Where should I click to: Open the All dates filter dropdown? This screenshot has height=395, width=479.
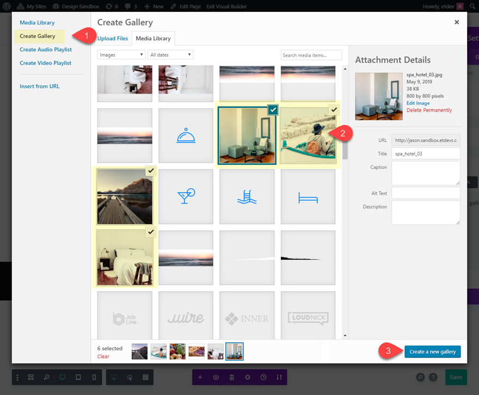(169, 54)
